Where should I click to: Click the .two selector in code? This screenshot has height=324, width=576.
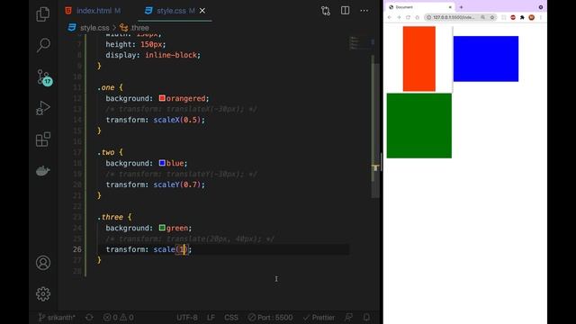[x=106, y=152]
